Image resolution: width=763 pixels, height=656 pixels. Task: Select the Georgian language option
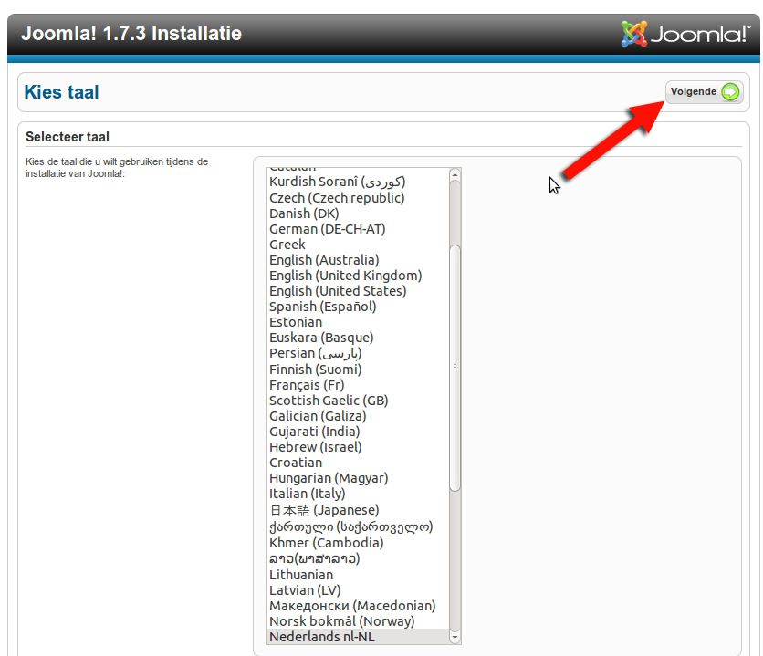pyautogui.click(x=358, y=526)
